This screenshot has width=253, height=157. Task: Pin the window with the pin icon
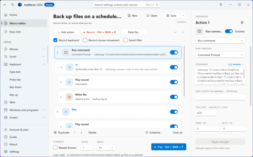pyautogui.click(x=221, y=4)
